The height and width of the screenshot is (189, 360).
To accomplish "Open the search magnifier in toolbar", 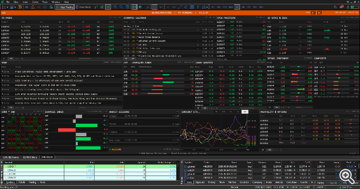I will pos(335,7).
